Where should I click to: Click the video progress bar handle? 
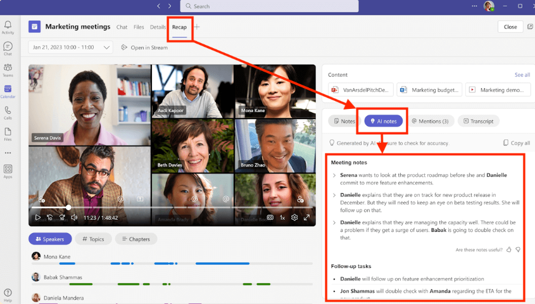point(68,207)
